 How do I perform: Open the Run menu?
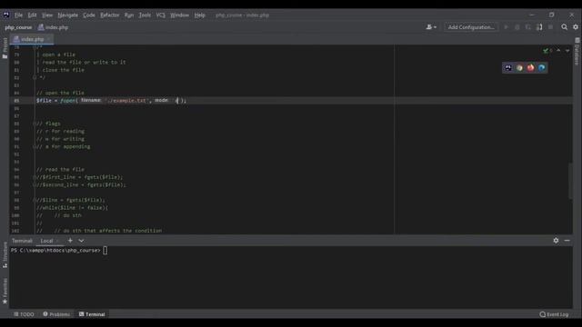click(129, 15)
